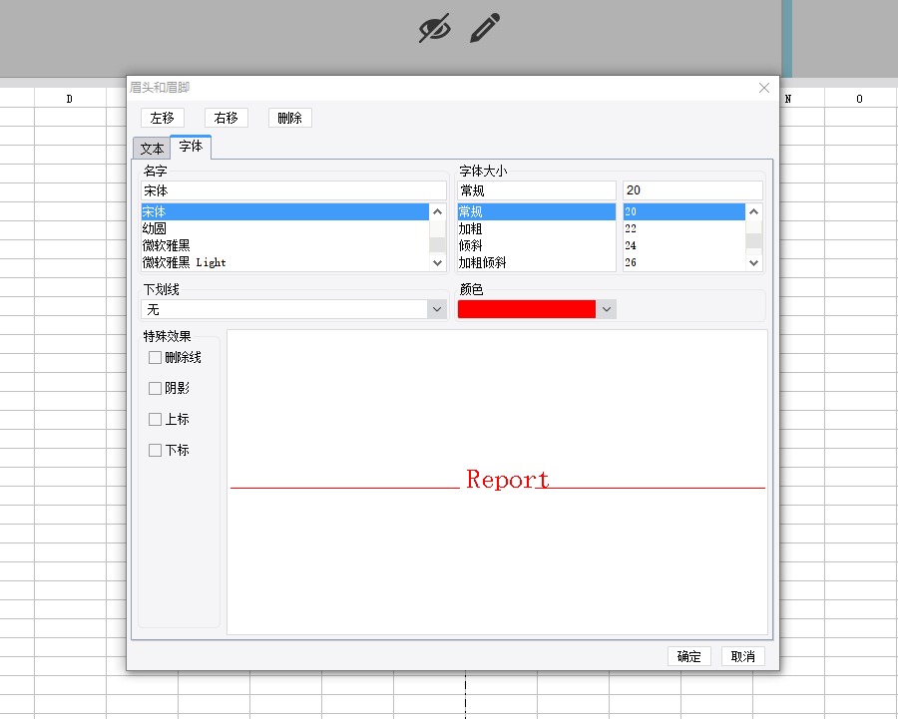Select size 24 in size list
This screenshot has width=898, height=719.
click(x=683, y=245)
